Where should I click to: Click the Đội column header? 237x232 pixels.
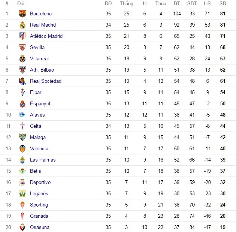(21, 3)
